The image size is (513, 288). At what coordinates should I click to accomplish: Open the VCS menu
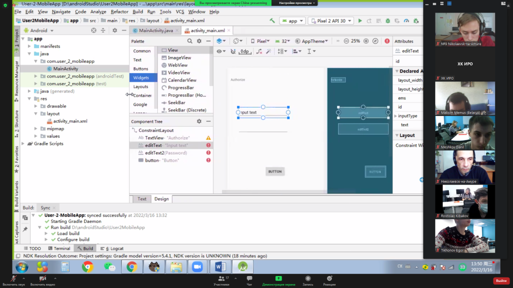coord(180,12)
